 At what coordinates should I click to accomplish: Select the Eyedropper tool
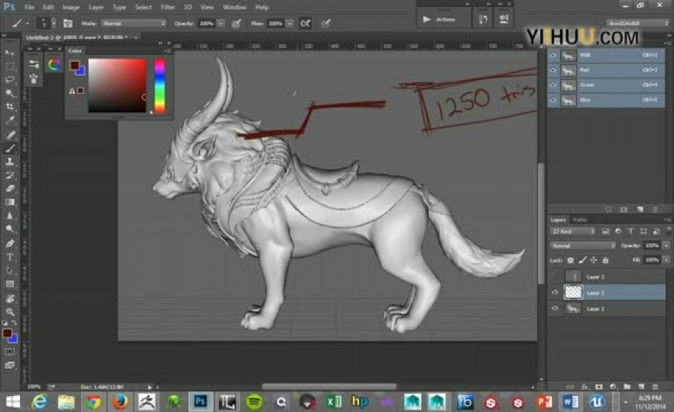click(x=9, y=121)
